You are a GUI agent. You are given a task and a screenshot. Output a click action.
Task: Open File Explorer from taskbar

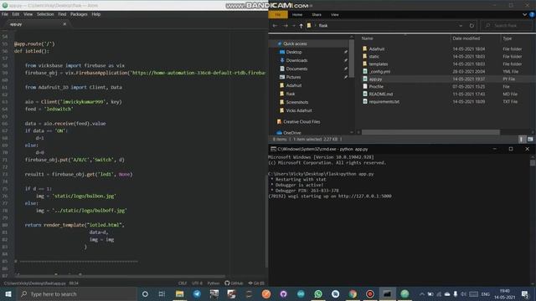coord(179,293)
